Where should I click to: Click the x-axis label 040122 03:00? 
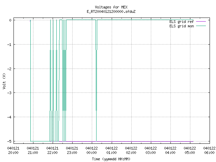(x=151, y=151)
